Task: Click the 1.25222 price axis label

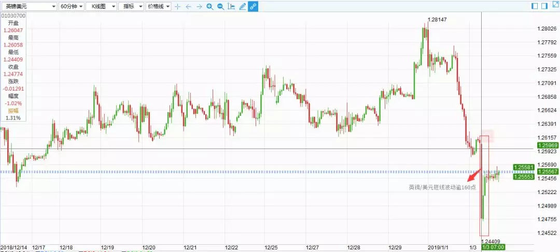Action: [547, 192]
